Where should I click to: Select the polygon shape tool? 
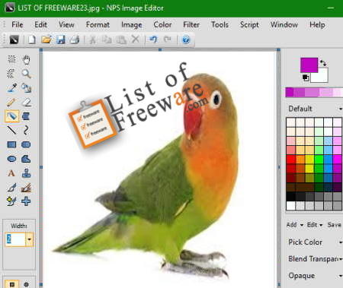(x=26, y=159)
